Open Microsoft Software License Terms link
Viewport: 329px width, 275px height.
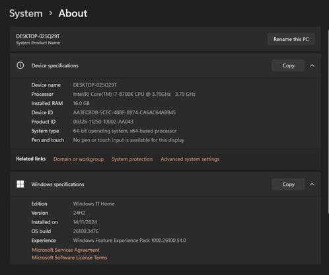pos(69,258)
